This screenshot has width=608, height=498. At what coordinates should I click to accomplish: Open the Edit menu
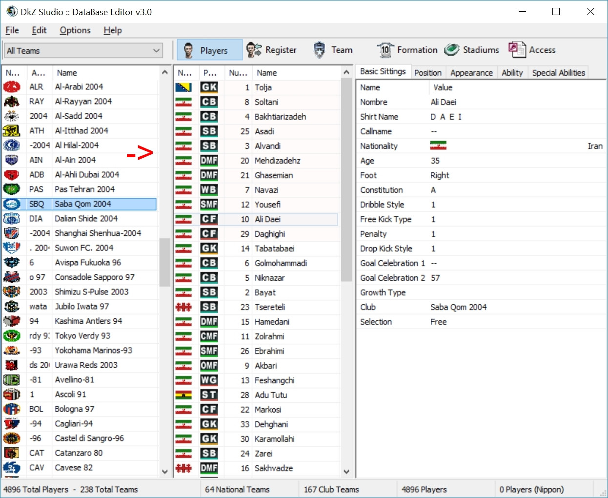coord(39,30)
